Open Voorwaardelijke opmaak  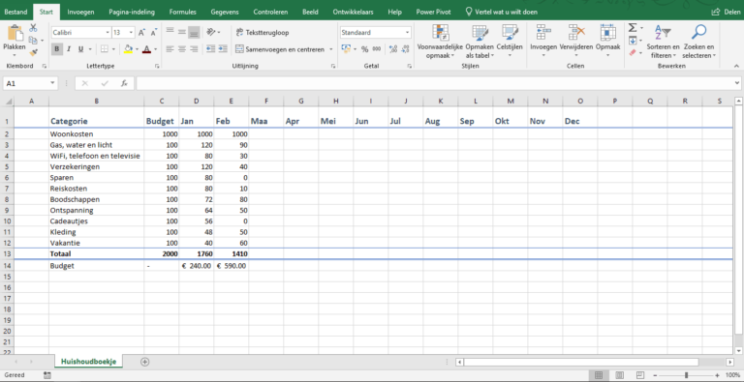(440, 42)
